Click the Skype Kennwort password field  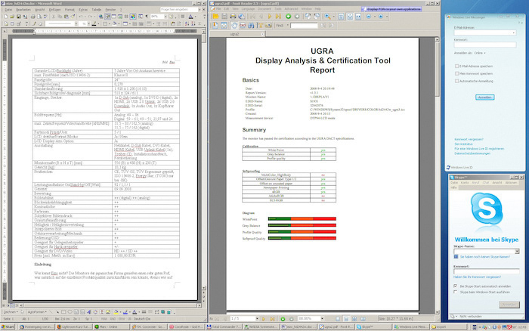point(486,271)
